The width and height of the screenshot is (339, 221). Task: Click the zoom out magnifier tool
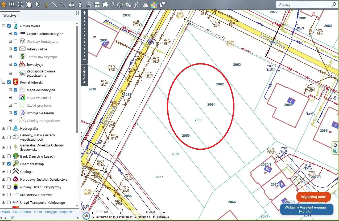click(20, 4)
